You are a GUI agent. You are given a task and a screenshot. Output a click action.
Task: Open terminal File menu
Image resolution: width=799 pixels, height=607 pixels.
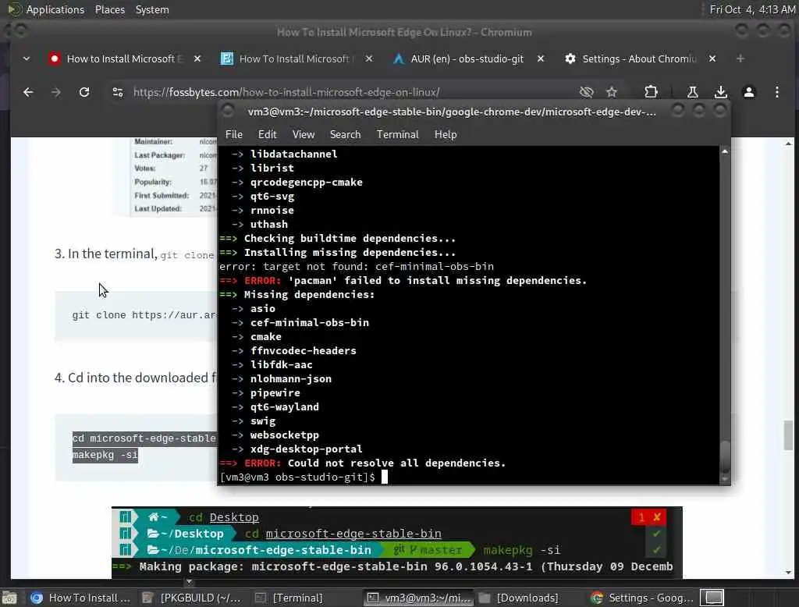(234, 134)
